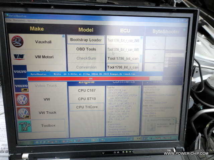This screenshot has width=214, height=160.
Task: Choose Volvo Truck in the Make list
Action: pos(46,86)
